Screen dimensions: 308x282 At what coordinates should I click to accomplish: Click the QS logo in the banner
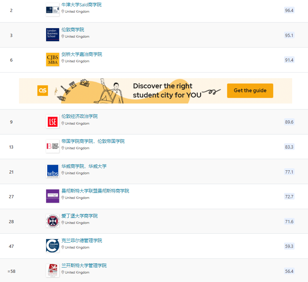pos(43,90)
